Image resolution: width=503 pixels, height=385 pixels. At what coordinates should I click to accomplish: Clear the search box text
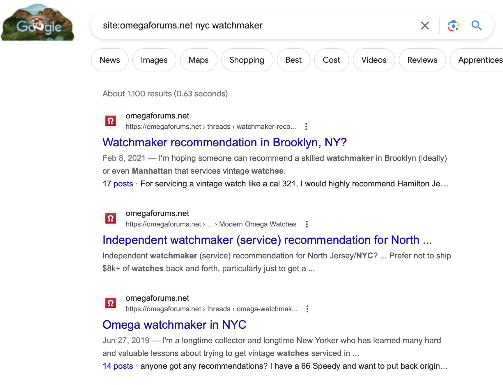(425, 26)
